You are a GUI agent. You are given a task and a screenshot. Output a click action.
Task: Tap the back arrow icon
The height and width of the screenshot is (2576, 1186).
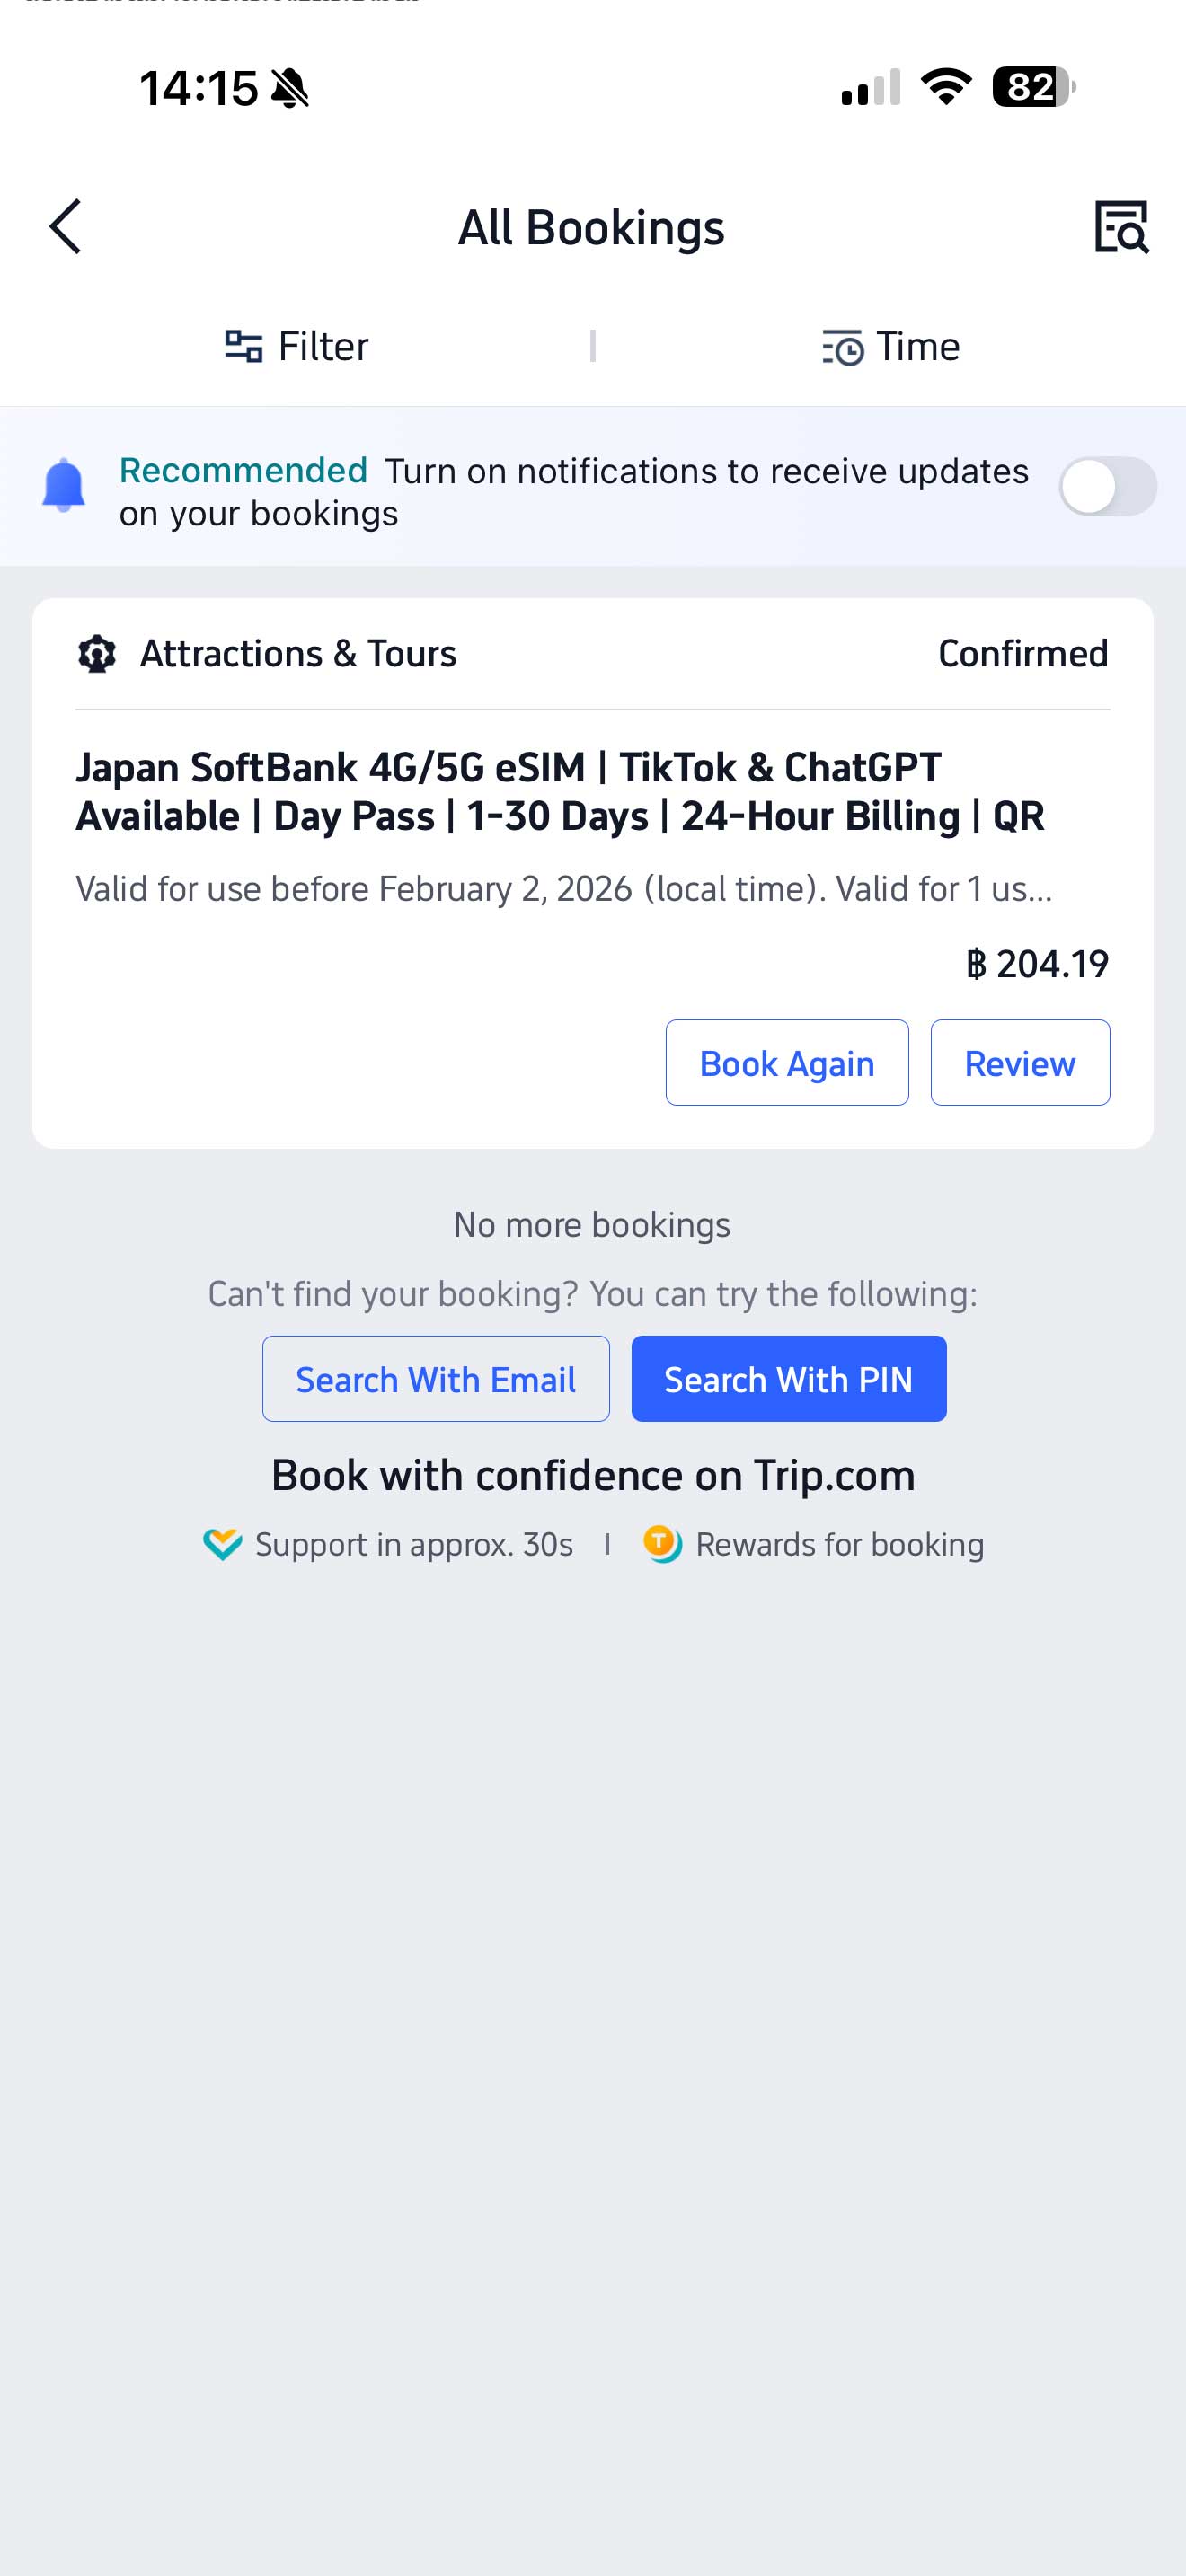[66, 227]
